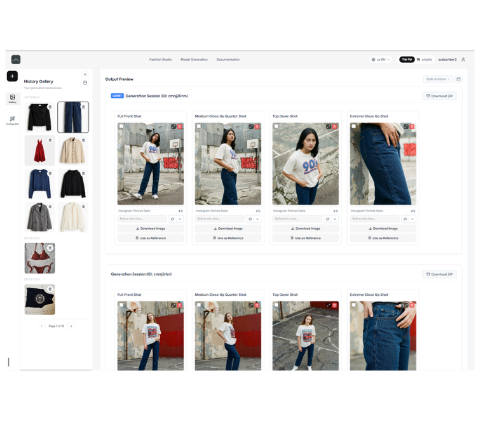Open the Configurator sidebar icon

tap(12, 120)
